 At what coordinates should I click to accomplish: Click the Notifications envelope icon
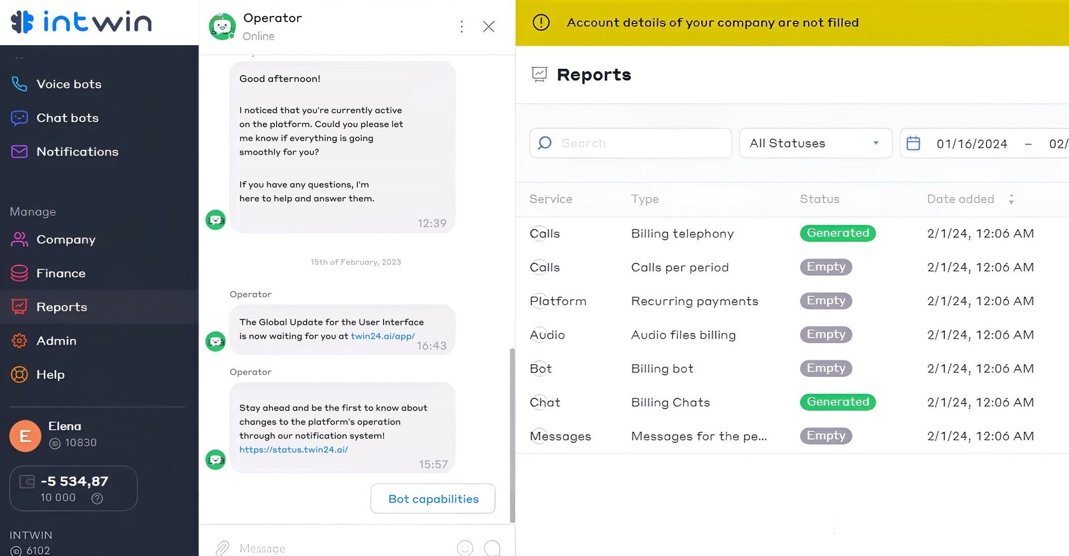(19, 151)
